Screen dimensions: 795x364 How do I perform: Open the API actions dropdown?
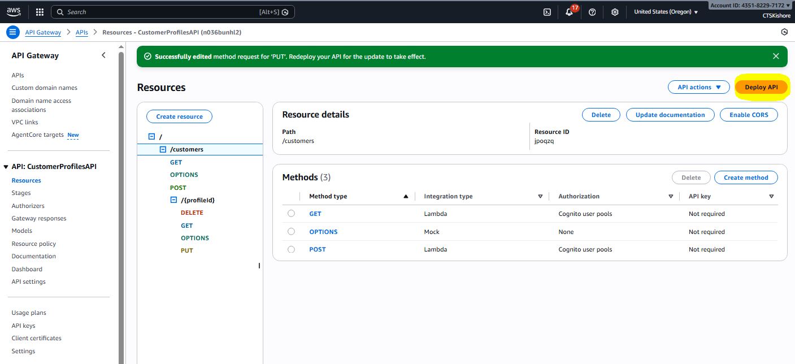(x=699, y=87)
